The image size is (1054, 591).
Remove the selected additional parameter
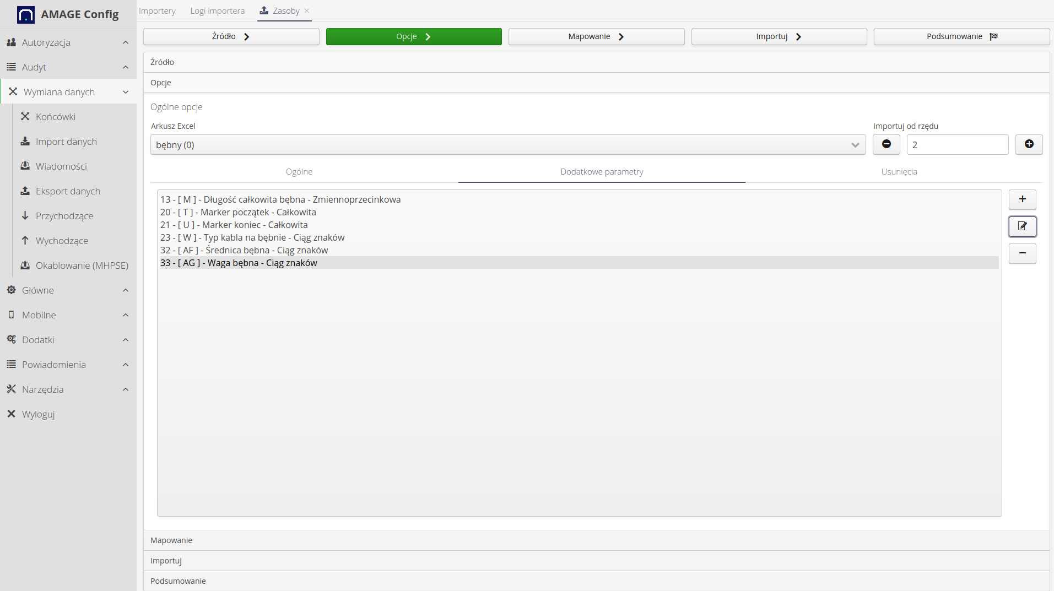(1022, 253)
